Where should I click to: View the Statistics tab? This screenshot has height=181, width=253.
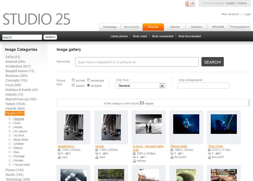pos(196,27)
